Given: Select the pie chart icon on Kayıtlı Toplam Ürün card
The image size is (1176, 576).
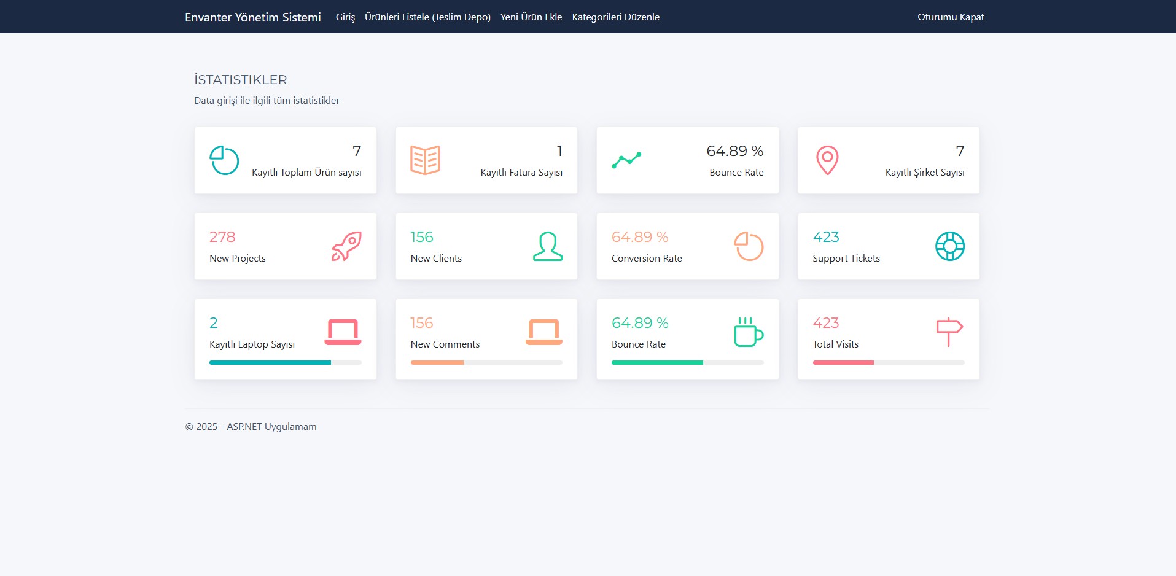Looking at the screenshot, I should 224,160.
